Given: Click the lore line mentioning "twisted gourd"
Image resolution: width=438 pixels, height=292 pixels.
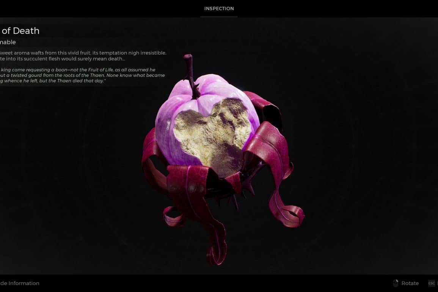Looking at the screenshot, I should click(82, 75).
